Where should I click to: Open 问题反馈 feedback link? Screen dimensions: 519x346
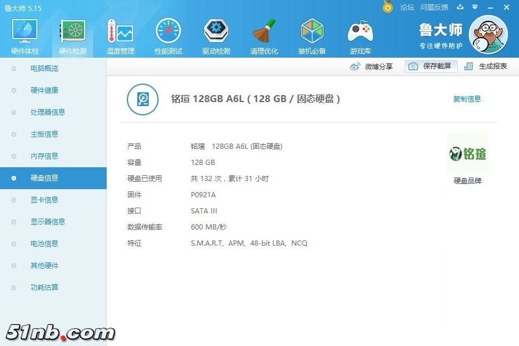[434, 7]
